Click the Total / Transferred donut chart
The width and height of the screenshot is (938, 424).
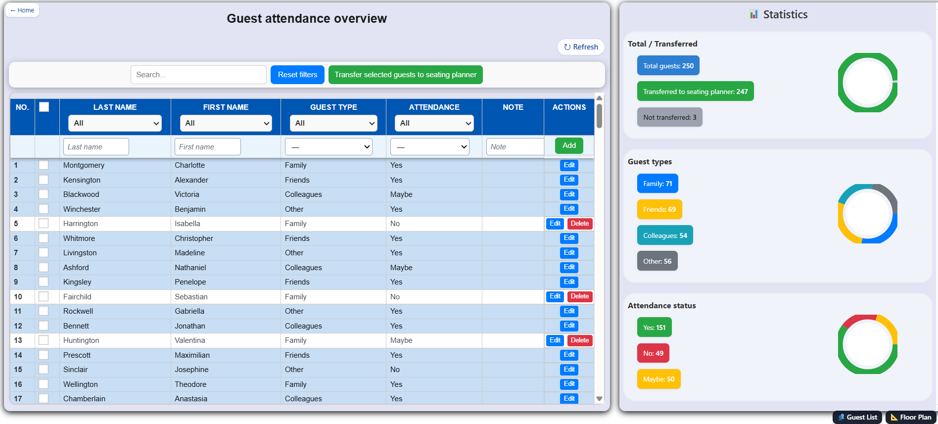coord(867,83)
